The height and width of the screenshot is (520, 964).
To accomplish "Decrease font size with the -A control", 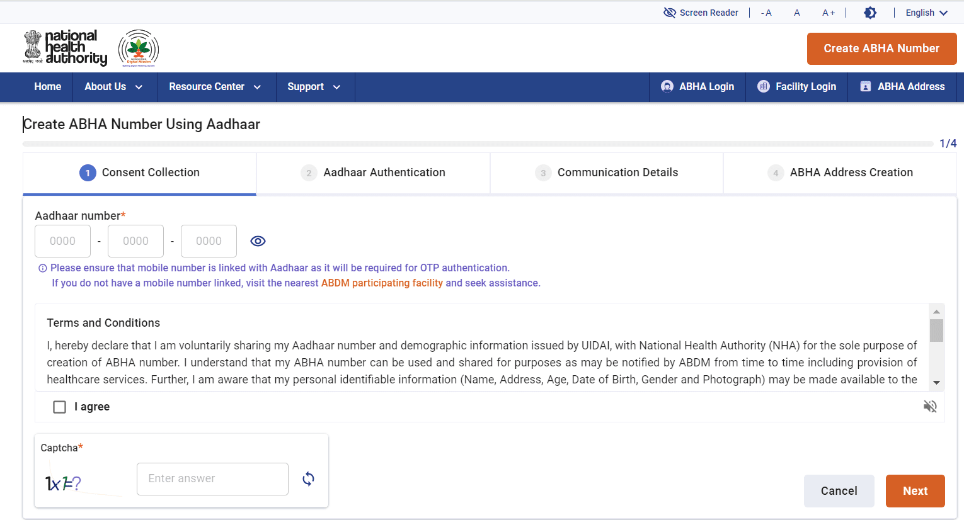I will tap(766, 12).
